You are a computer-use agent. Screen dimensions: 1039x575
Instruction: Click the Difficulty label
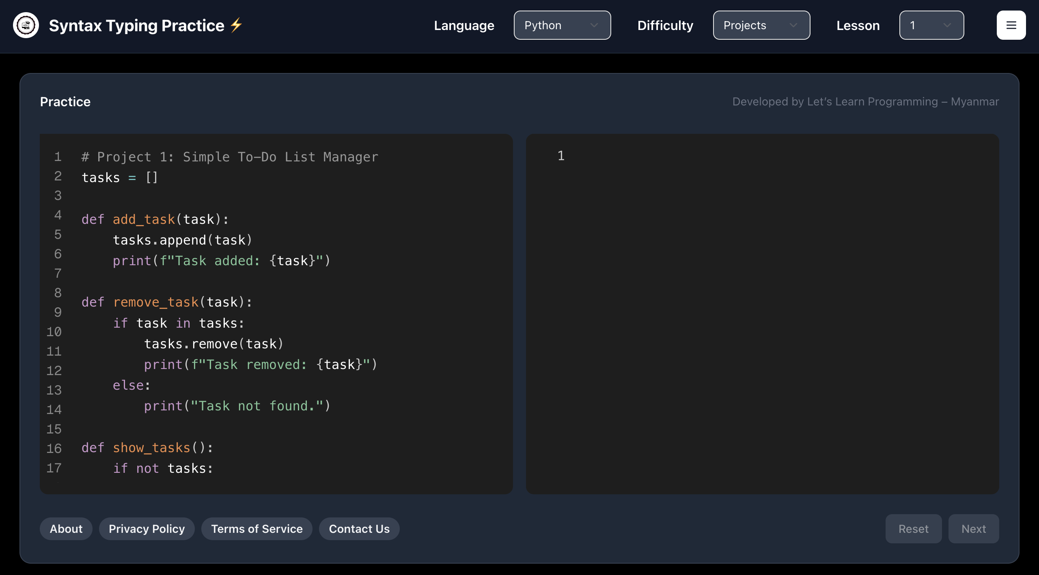pos(665,26)
